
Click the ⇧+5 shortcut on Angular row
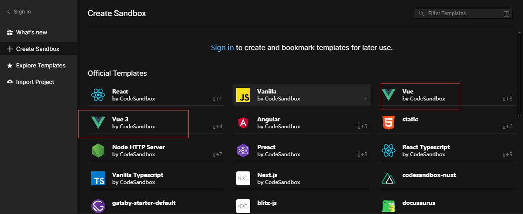(x=362, y=126)
